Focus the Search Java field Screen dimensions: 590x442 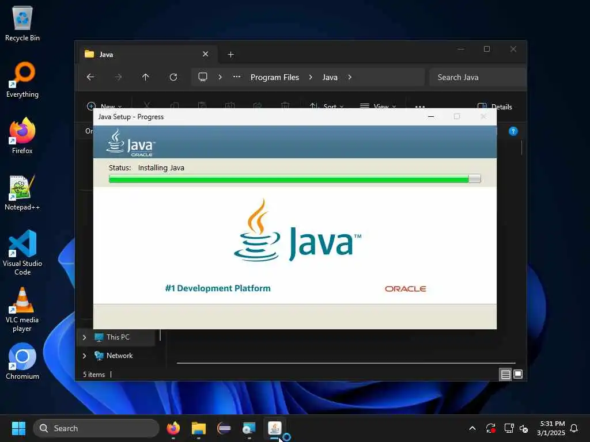coord(477,77)
